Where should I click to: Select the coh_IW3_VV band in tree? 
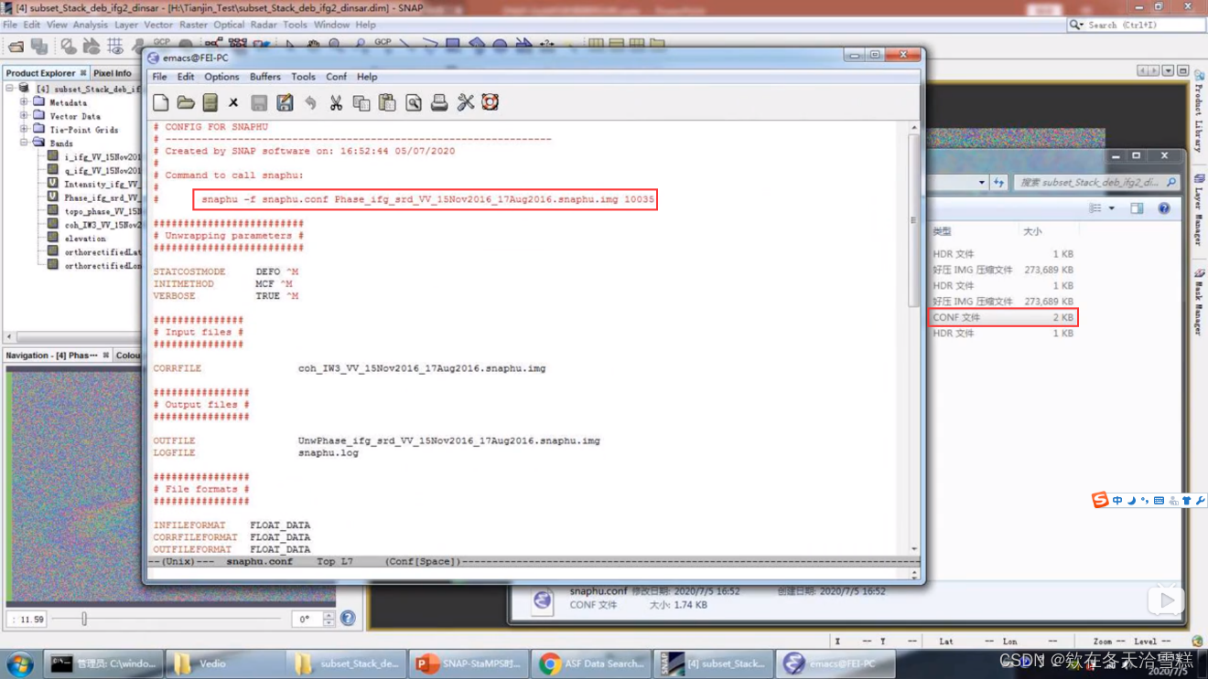coord(95,225)
